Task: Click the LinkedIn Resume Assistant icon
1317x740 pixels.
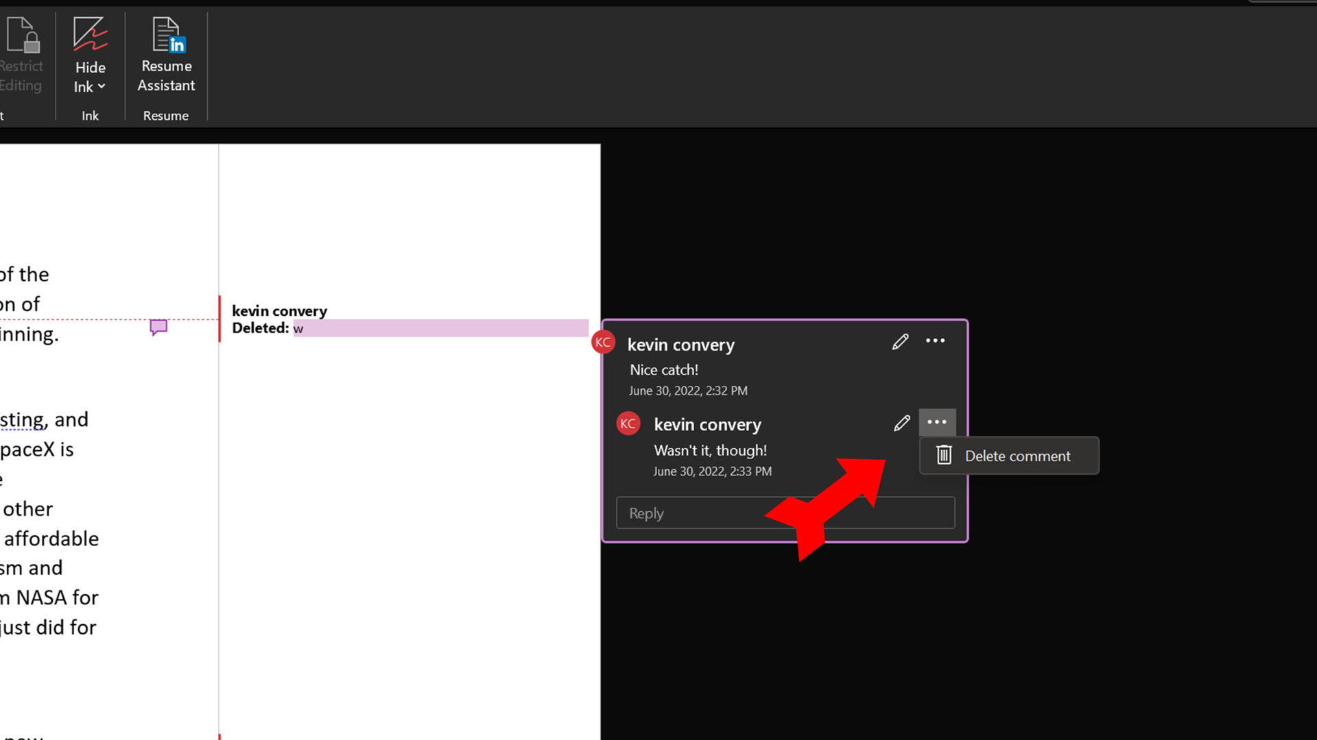Action: point(167,50)
